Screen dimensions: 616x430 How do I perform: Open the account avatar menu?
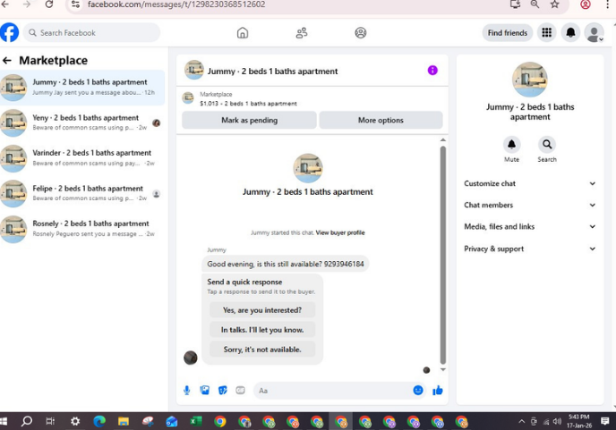tap(594, 32)
